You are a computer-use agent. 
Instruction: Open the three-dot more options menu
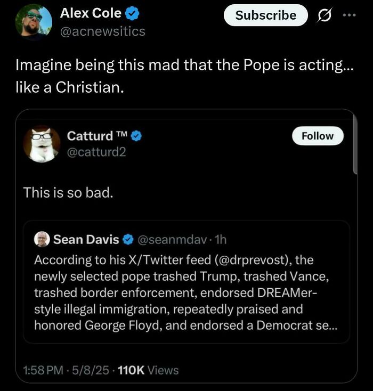click(x=348, y=15)
